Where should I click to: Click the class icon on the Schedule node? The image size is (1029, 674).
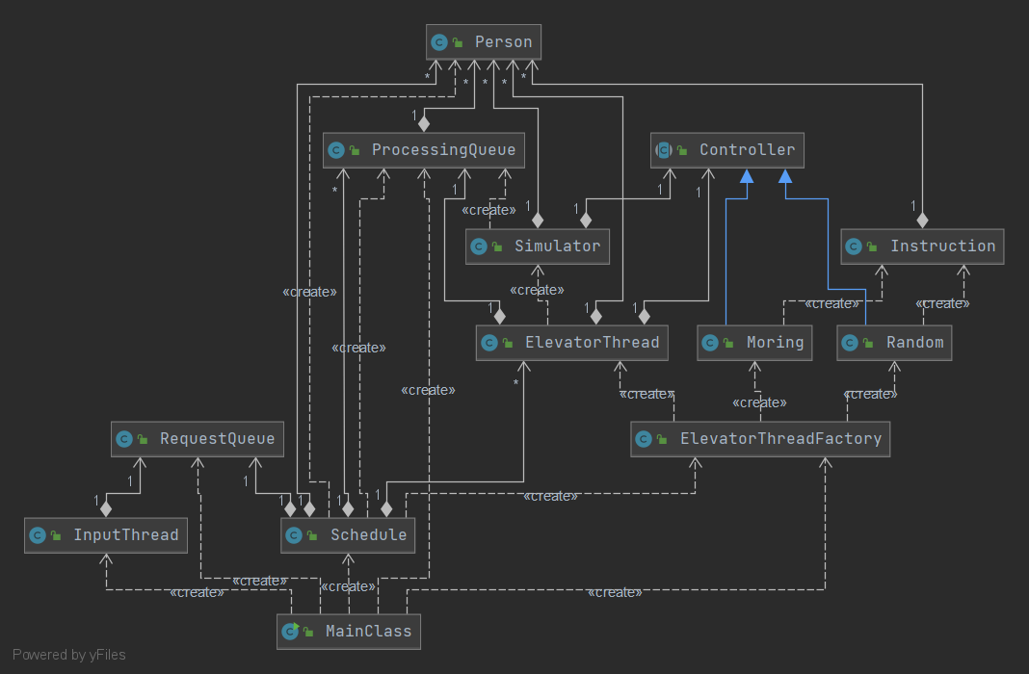tap(294, 535)
